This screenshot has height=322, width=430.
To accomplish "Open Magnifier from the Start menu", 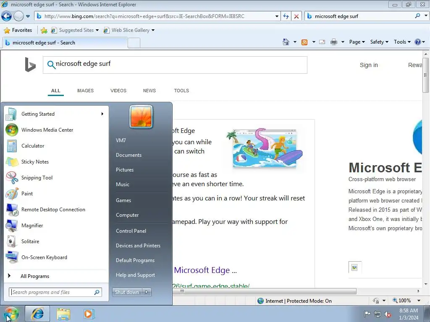I will (57, 225).
